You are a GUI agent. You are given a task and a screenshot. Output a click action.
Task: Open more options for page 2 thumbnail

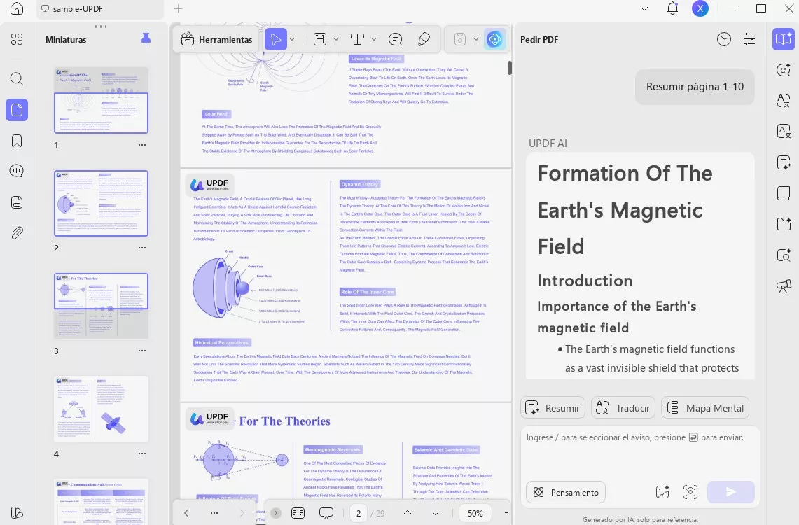click(x=142, y=248)
